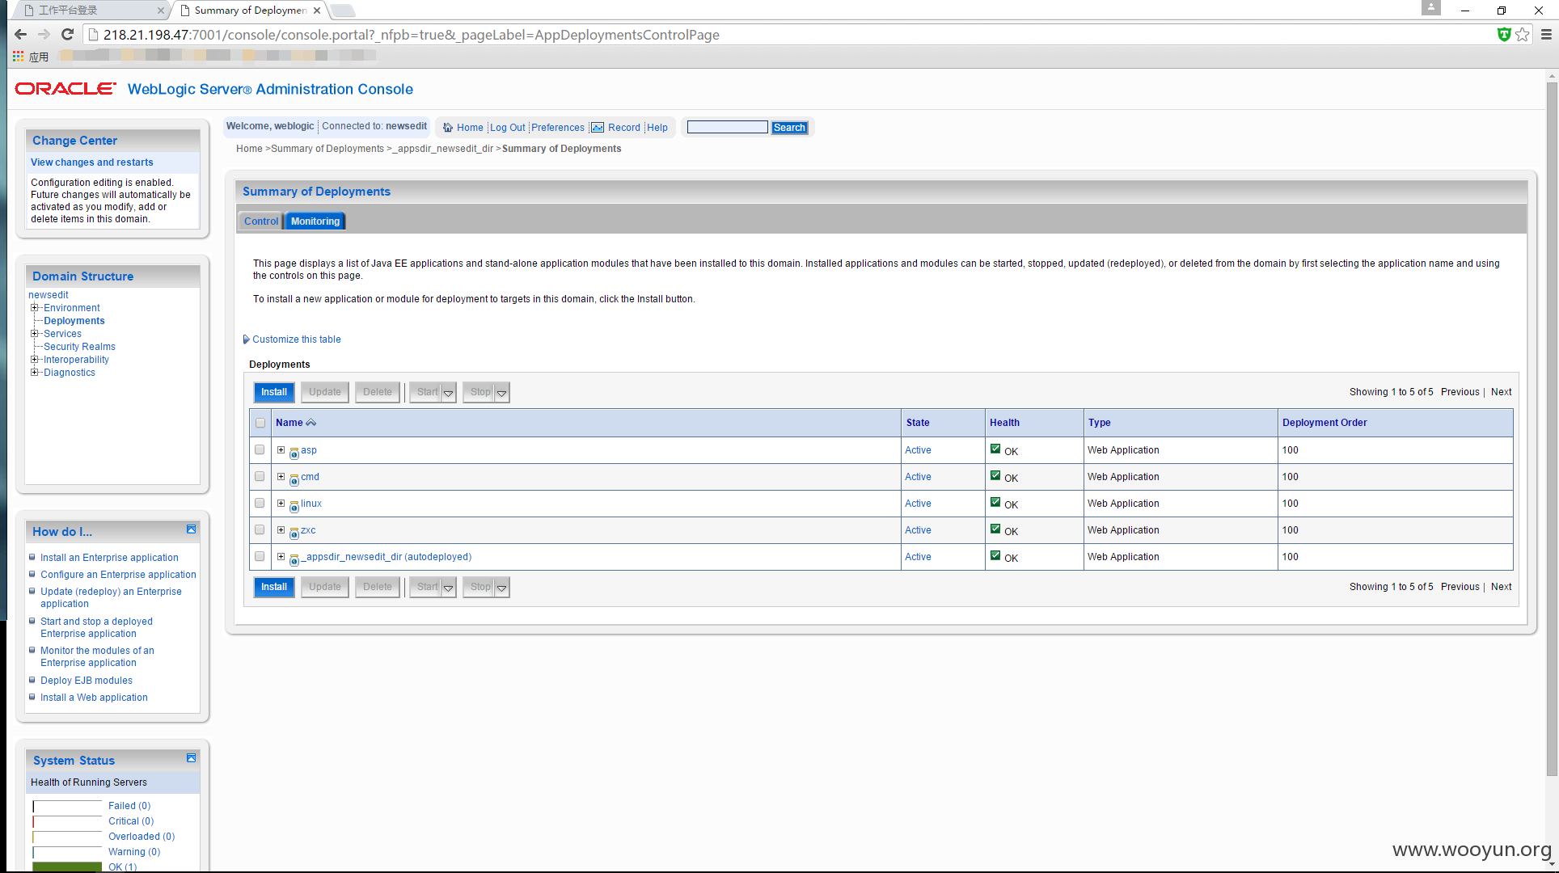This screenshot has height=873, width=1559.
Task: Check the zxc deployment checkbox
Action: (x=260, y=529)
